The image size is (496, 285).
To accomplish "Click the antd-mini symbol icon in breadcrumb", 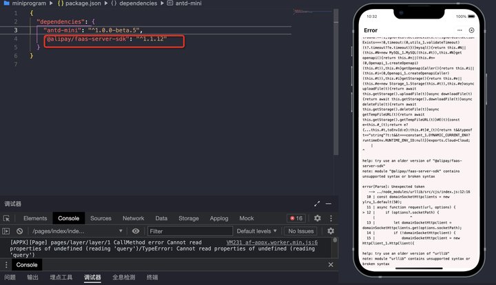I will [170, 3].
